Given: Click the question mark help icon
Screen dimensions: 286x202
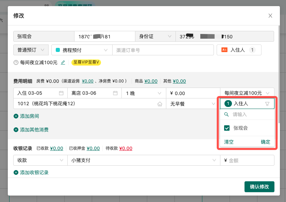Looking at the screenshot, I should pyautogui.click(x=16, y=62).
